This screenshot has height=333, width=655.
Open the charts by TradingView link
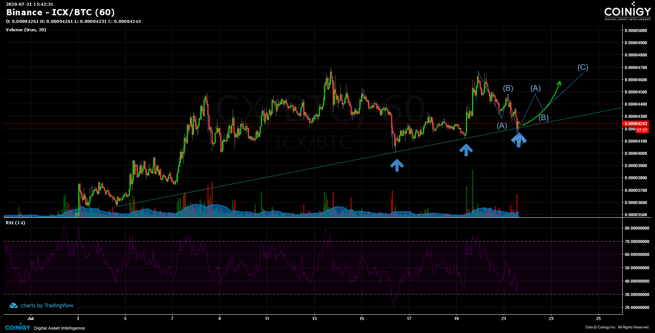tap(47, 306)
